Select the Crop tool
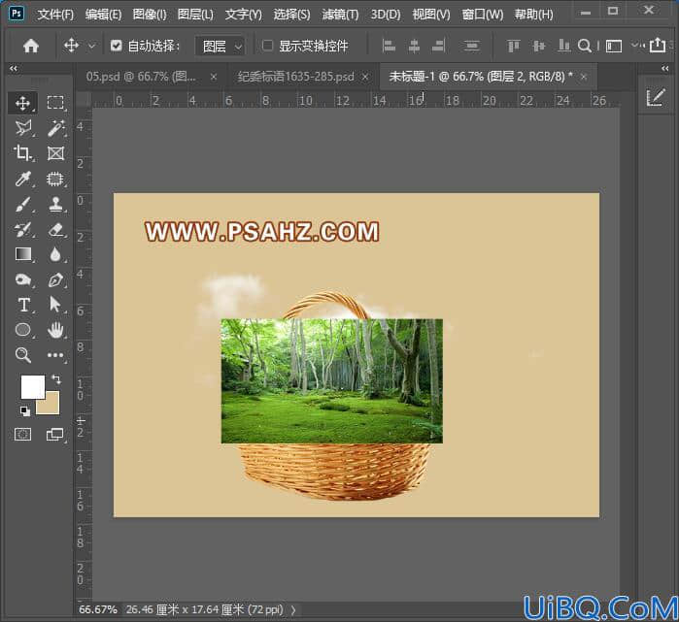 [x=22, y=153]
